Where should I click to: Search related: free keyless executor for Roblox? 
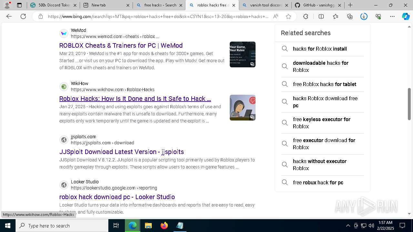(x=323, y=123)
